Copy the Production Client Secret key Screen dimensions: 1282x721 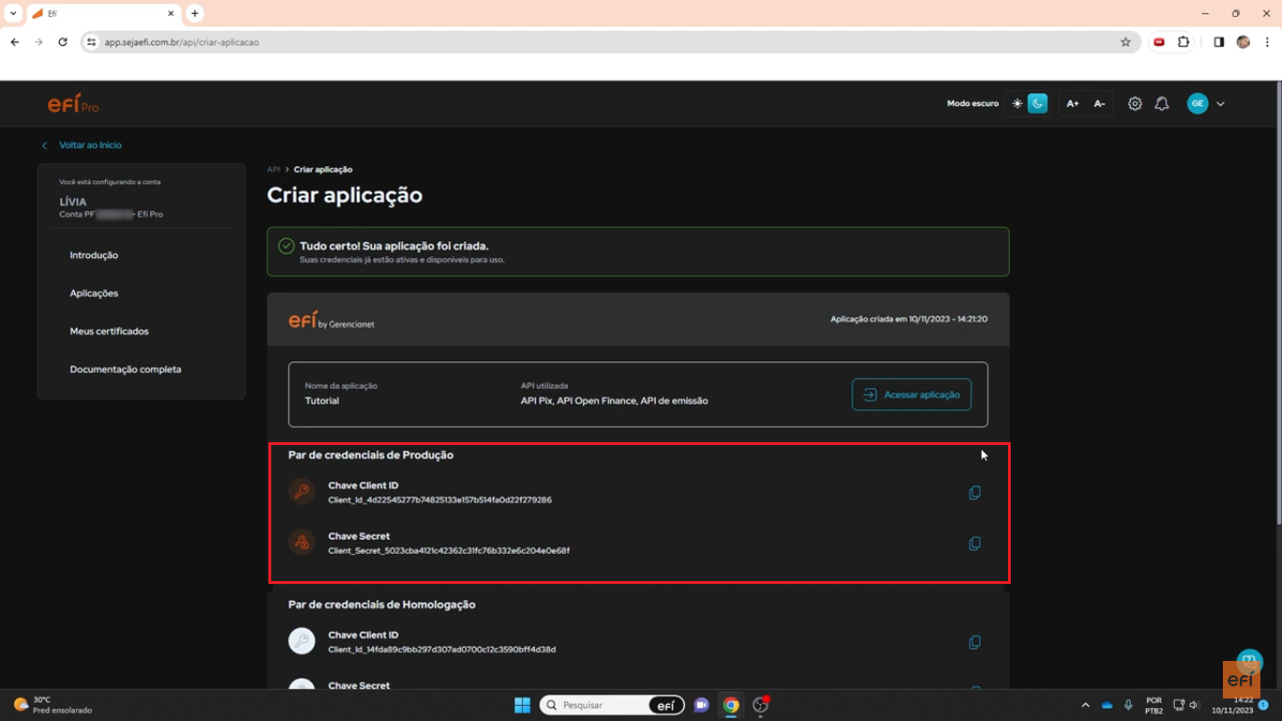pos(974,544)
